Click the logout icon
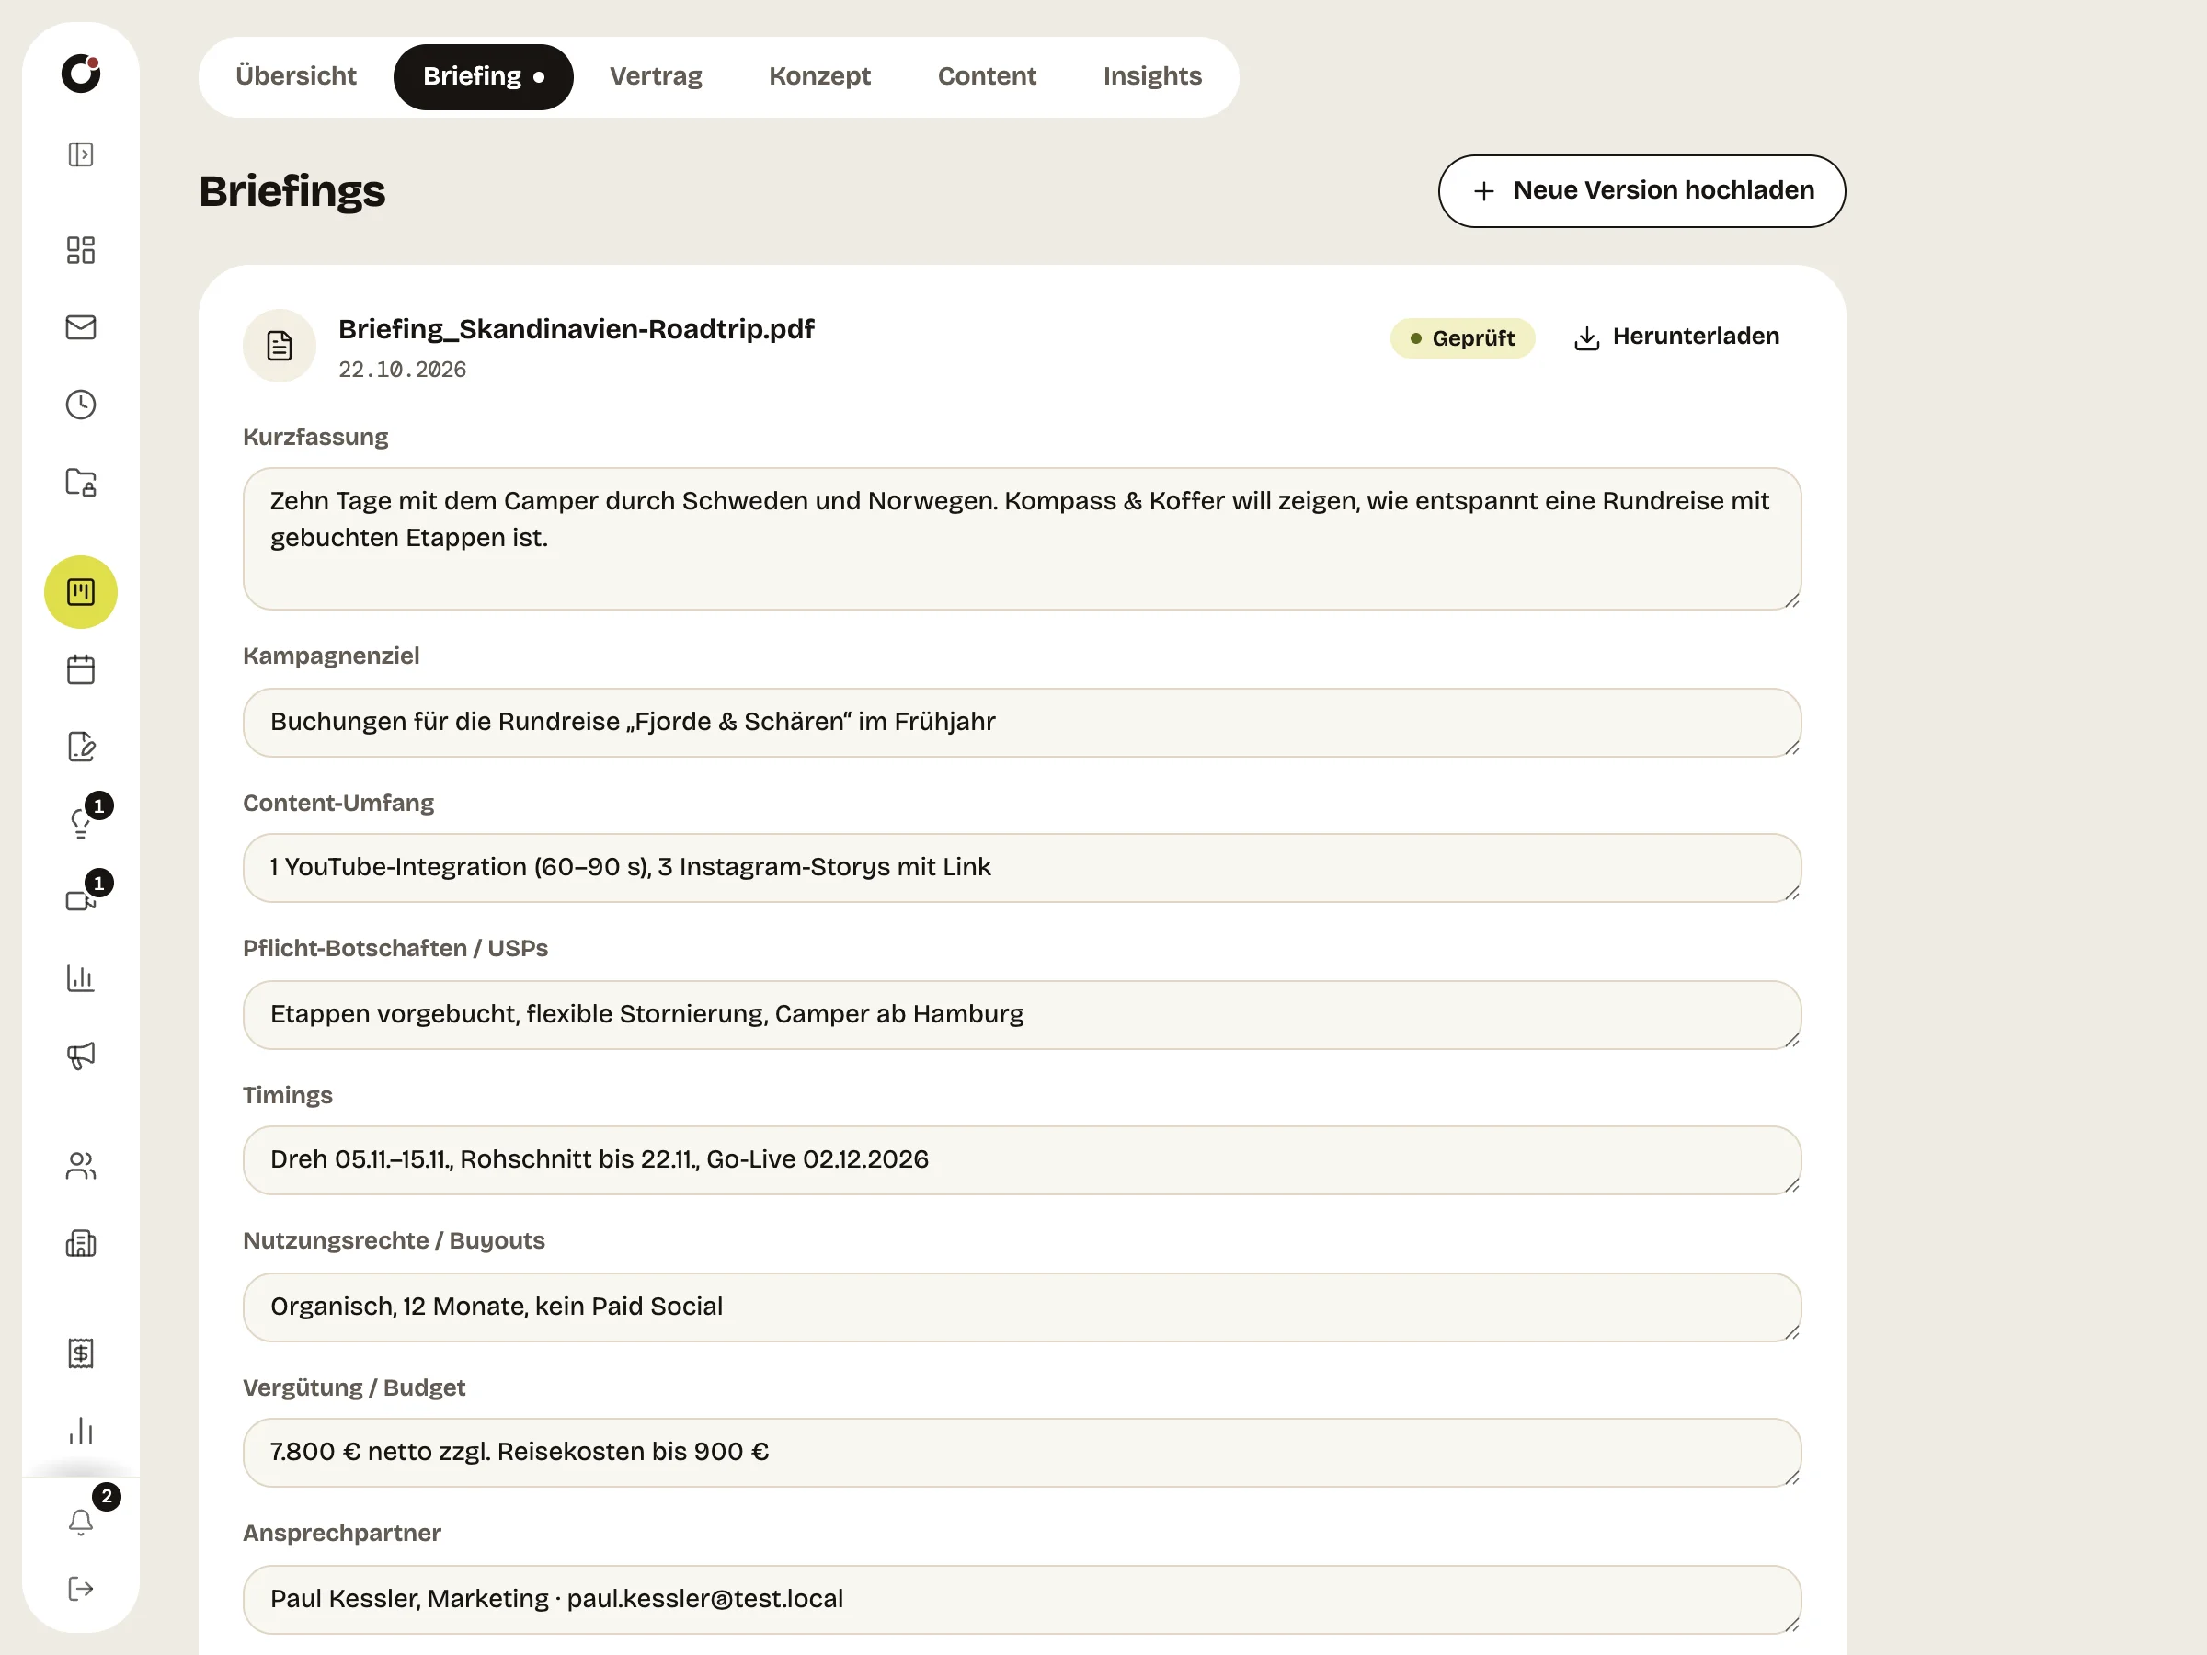This screenshot has height=1655, width=2207. point(81,1589)
